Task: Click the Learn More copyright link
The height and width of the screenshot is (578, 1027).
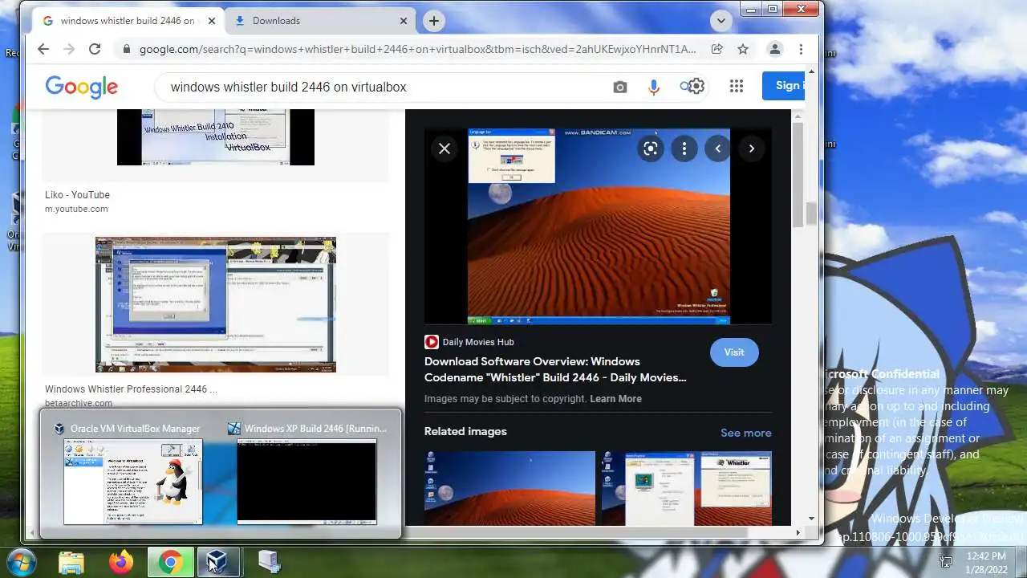Action: 615,399
